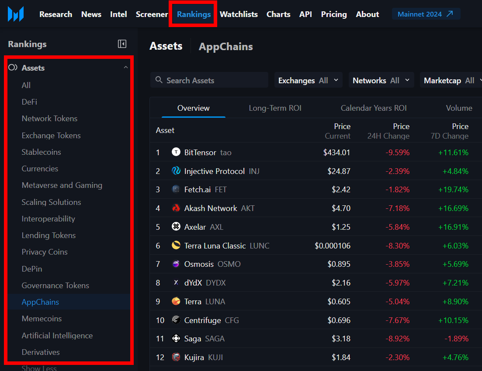482x371 pixels.
Task: Click the Mainnet 2024 button
Action: coord(426,14)
